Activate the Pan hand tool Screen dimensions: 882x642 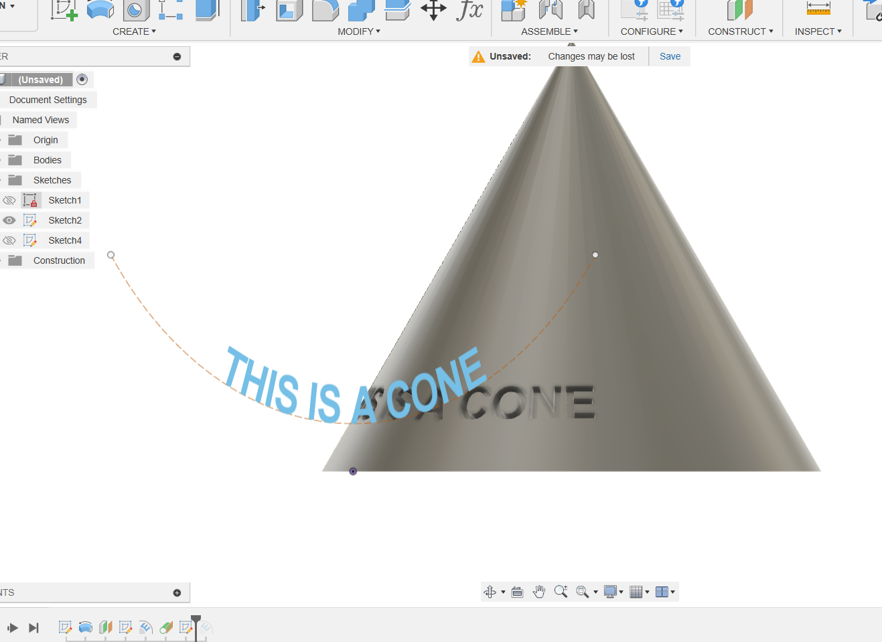[539, 592]
